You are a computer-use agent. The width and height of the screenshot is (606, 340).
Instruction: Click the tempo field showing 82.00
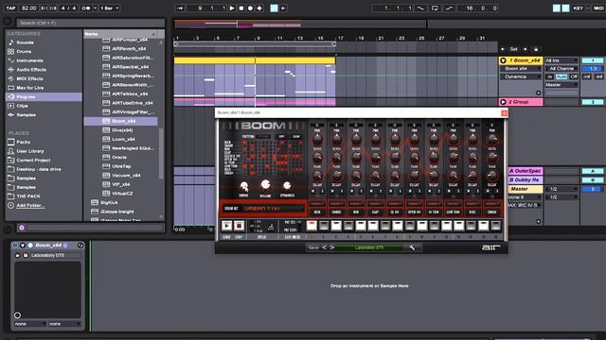tap(29, 8)
